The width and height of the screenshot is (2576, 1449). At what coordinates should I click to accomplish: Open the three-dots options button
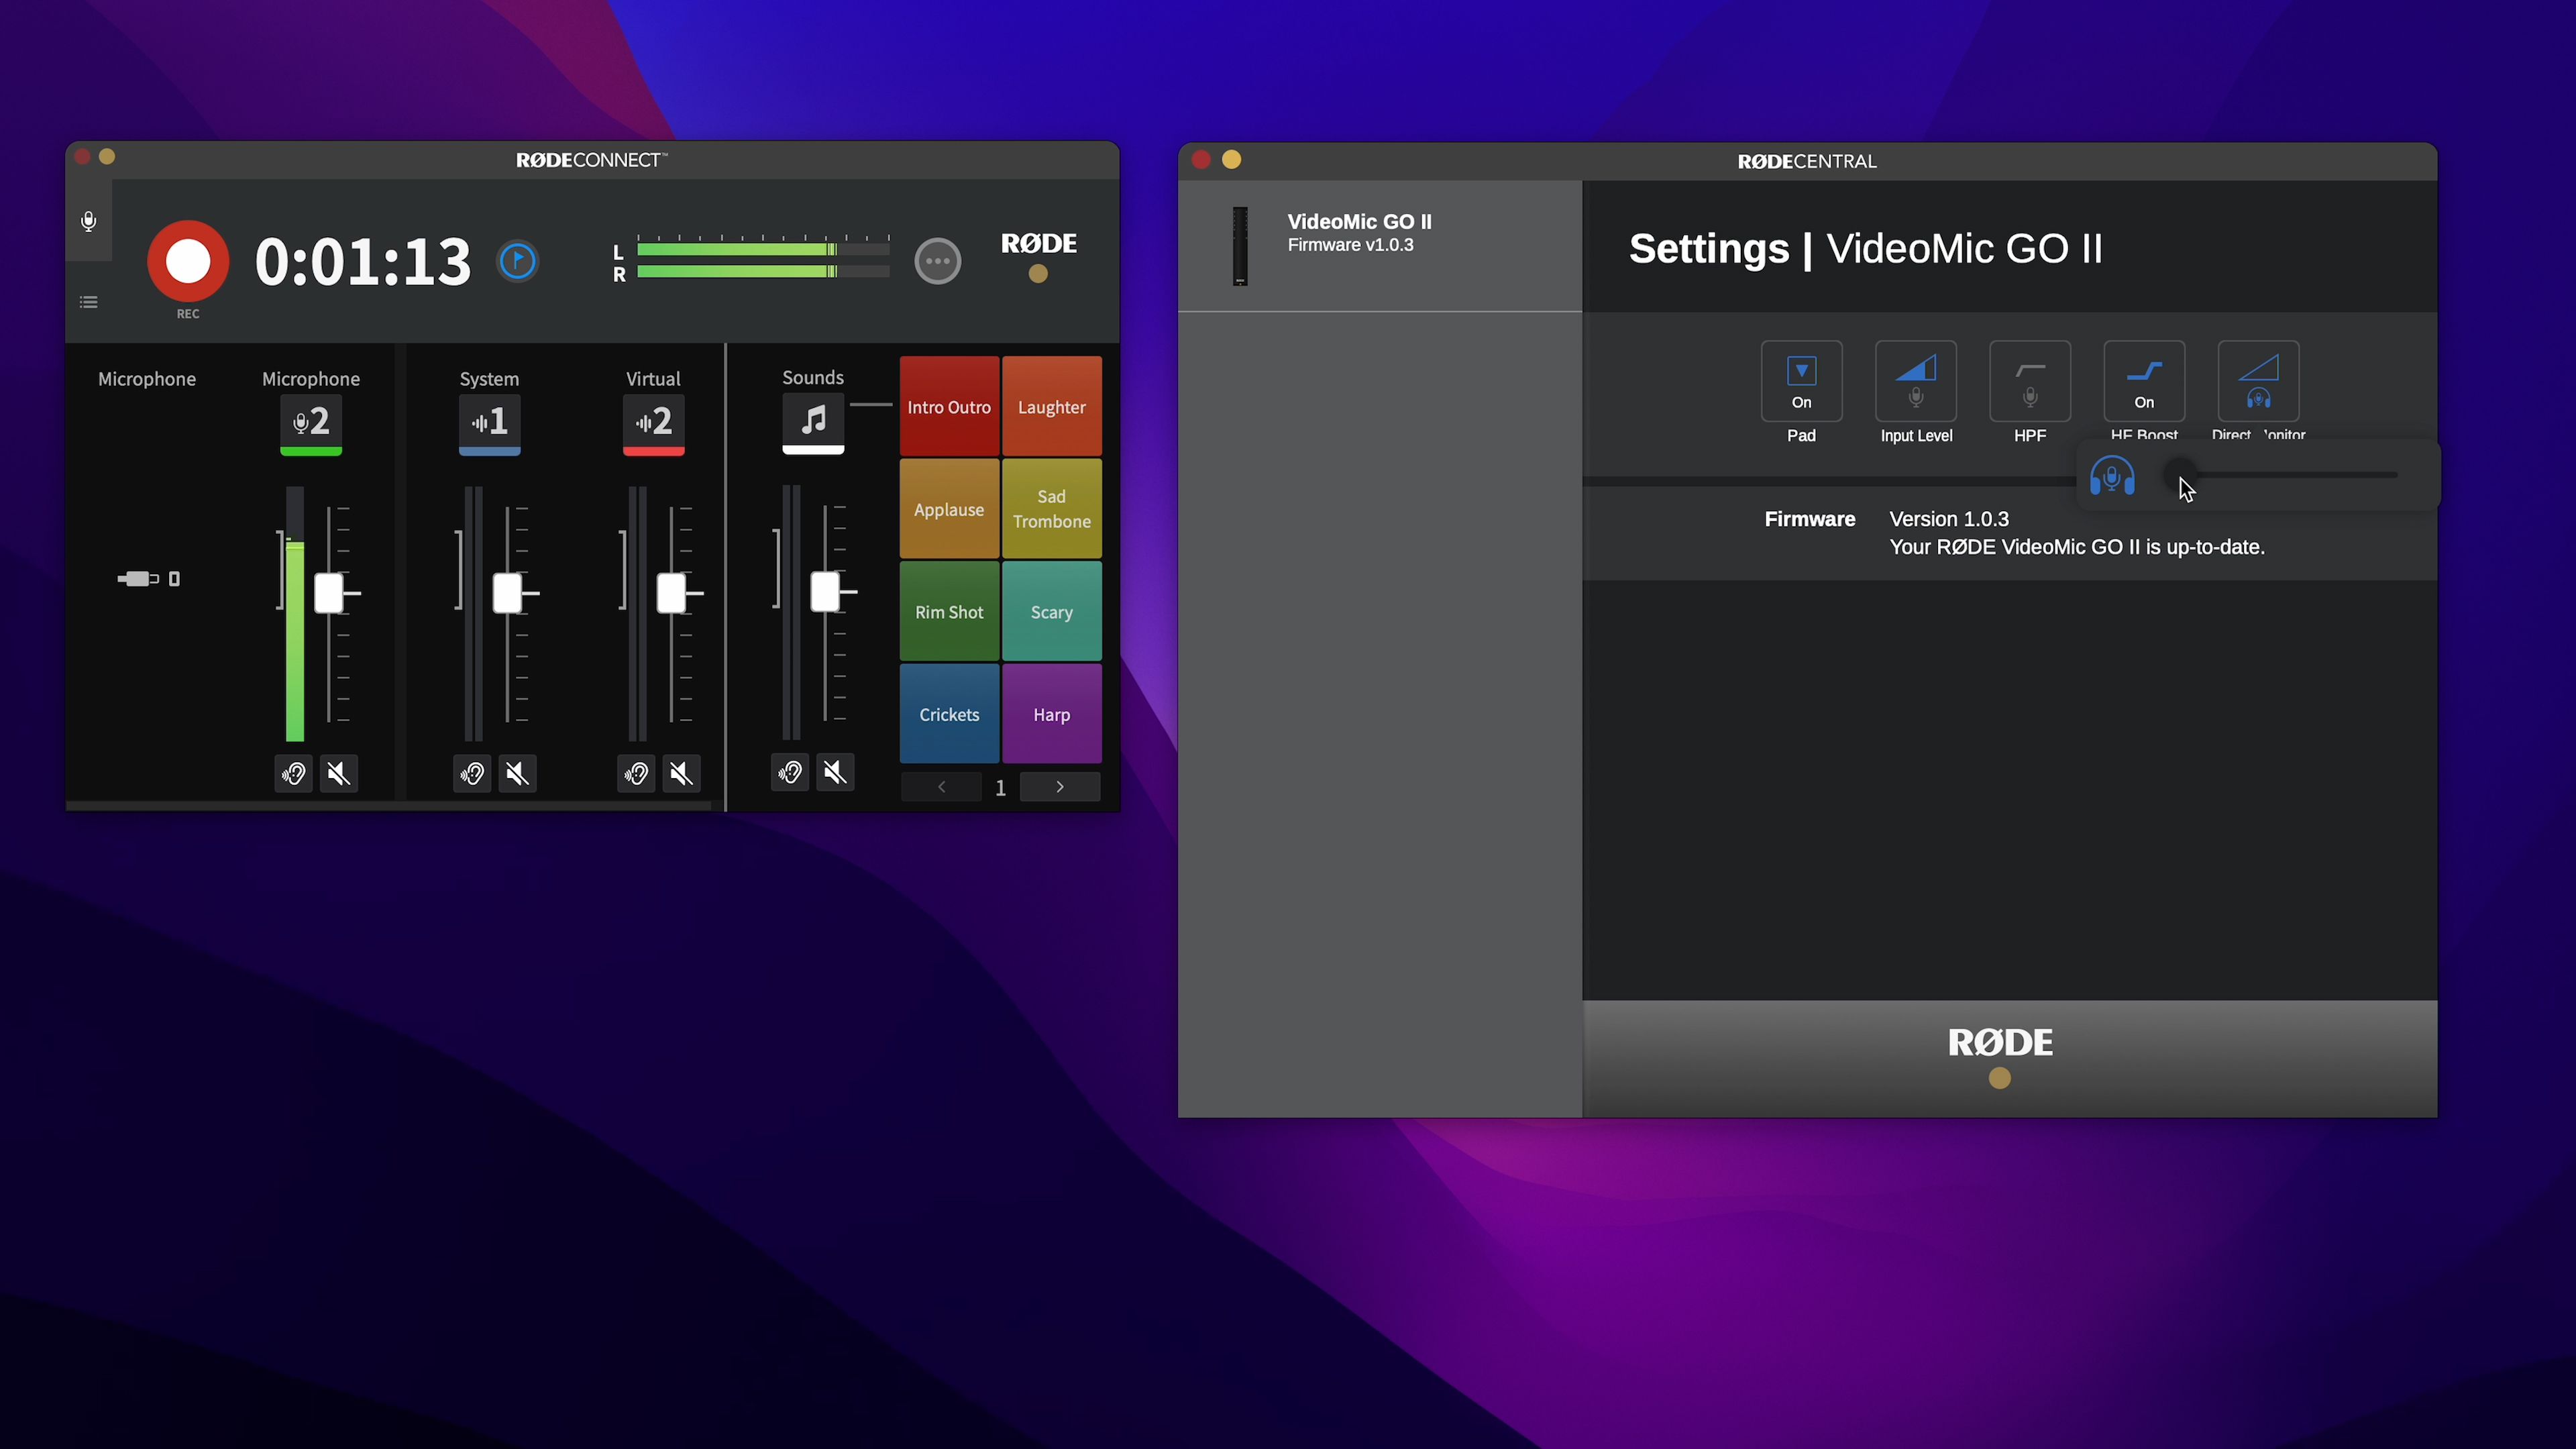coord(937,261)
